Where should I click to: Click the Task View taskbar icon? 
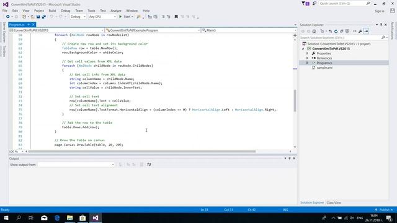[x=31, y=217]
